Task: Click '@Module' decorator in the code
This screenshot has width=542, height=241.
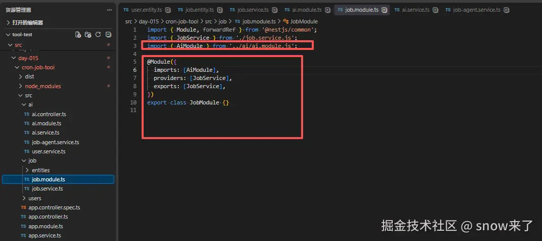Action: 159,62
